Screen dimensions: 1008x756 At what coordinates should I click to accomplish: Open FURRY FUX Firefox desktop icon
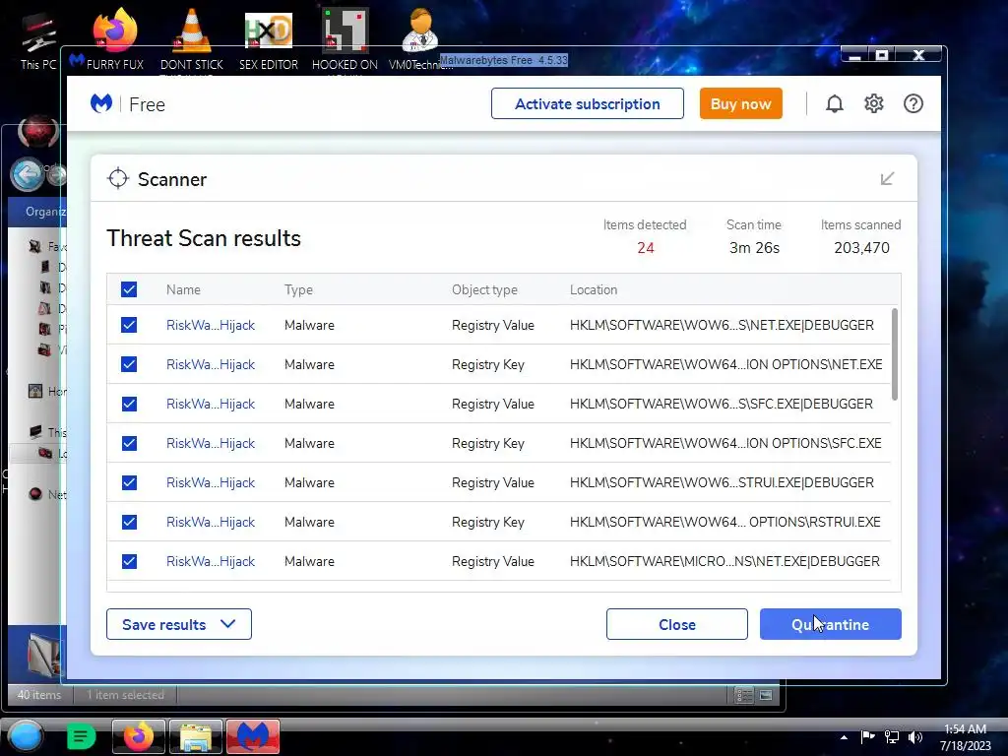(115, 38)
